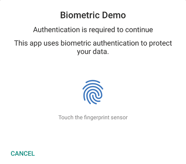Click the word 'Touch' in the gray hint

[x=66, y=118]
